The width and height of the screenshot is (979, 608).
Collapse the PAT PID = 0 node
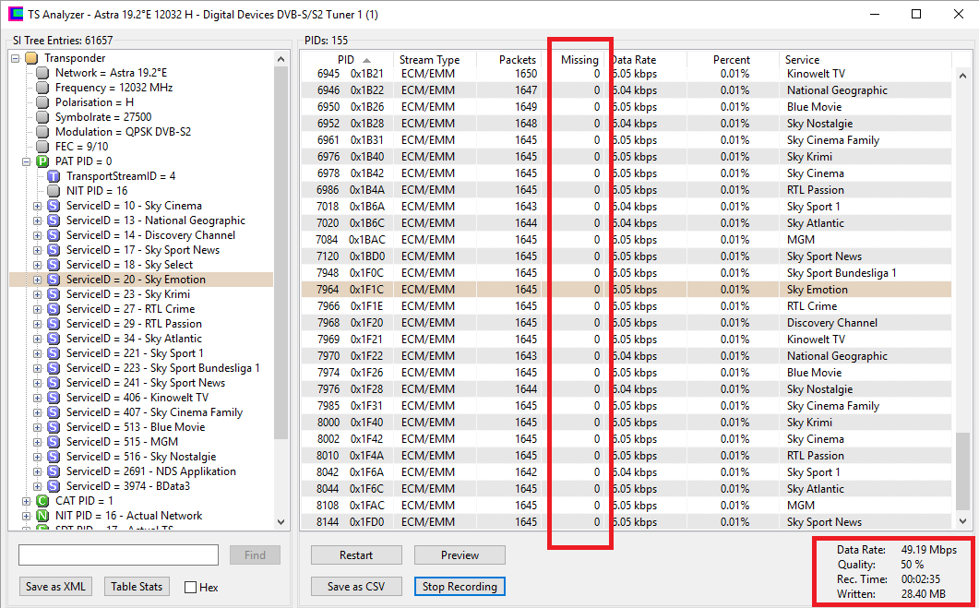pos(26,161)
